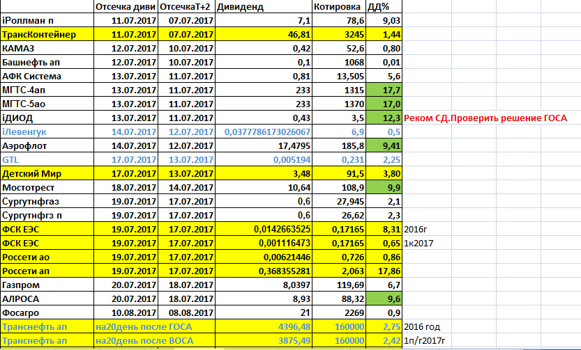
Task: Click the 'Аэрофлот' cell
Action: [47, 145]
